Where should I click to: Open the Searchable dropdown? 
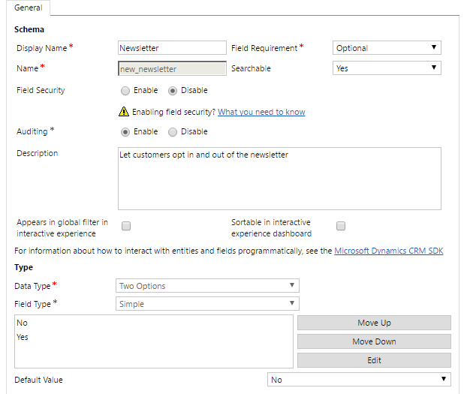pos(387,68)
